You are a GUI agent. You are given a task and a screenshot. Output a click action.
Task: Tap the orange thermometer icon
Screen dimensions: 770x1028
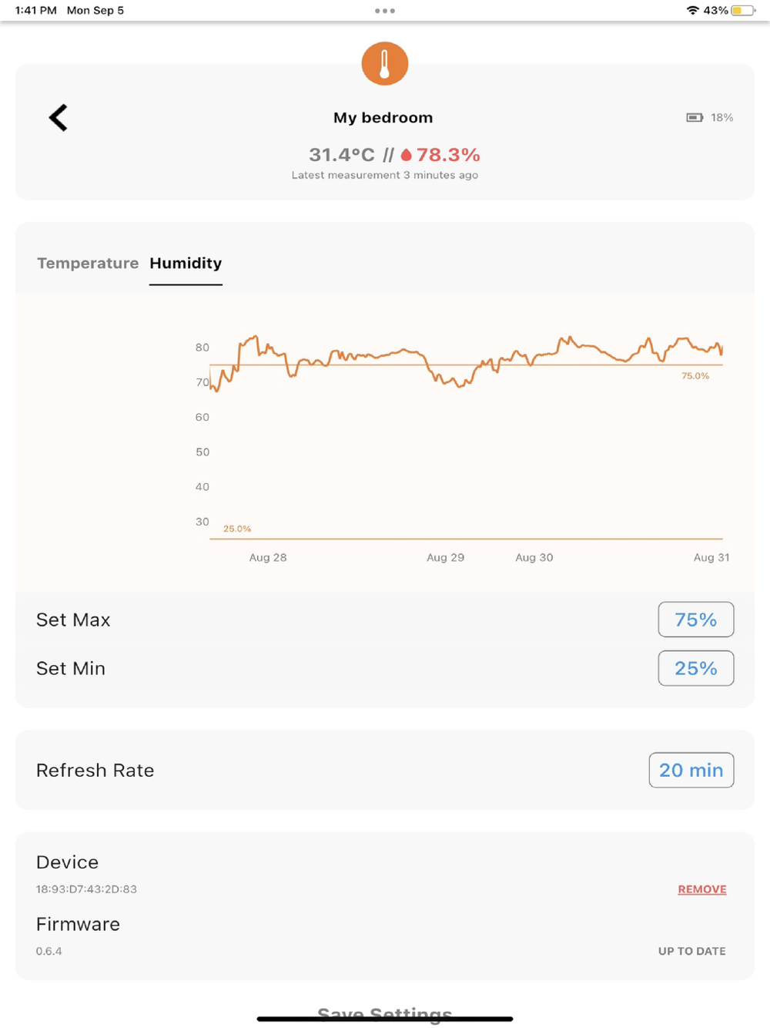pyautogui.click(x=385, y=64)
